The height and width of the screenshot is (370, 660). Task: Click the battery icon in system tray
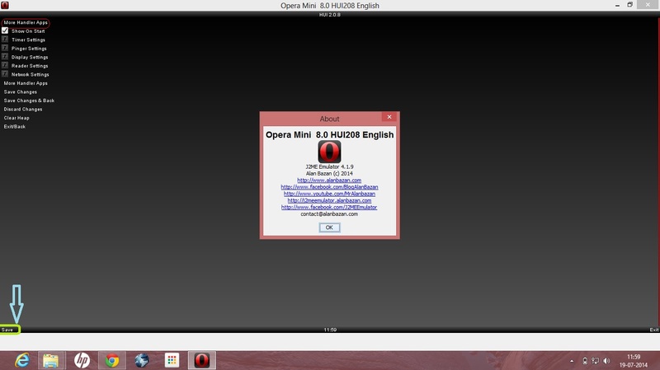click(585, 361)
